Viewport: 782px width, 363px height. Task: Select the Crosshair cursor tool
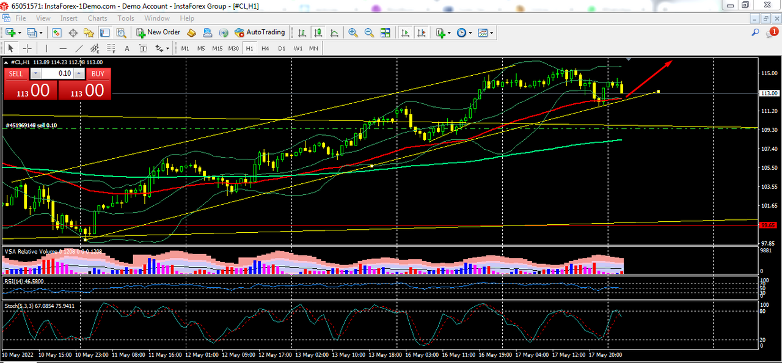tap(27, 48)
